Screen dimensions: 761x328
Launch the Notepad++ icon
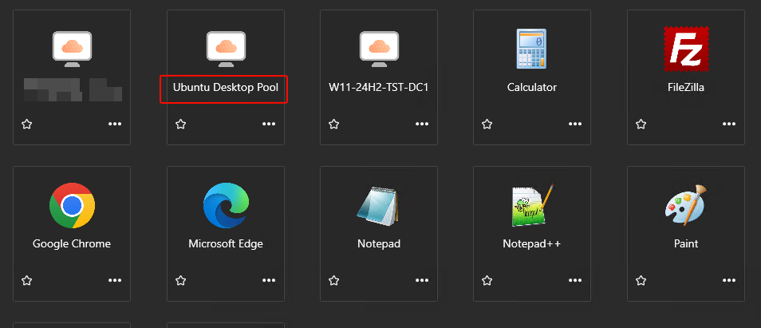pos(533,205)
